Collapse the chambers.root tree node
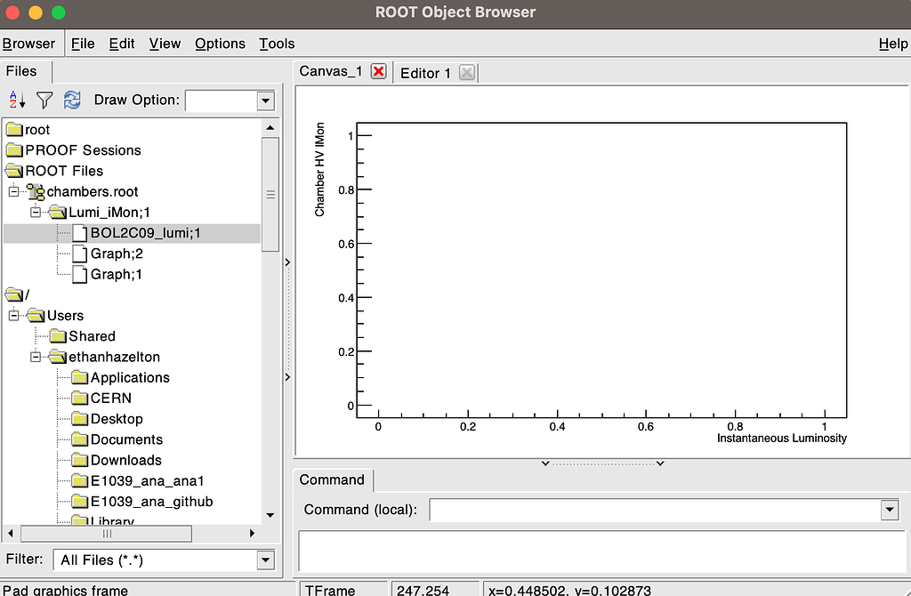 click(12, 191)
